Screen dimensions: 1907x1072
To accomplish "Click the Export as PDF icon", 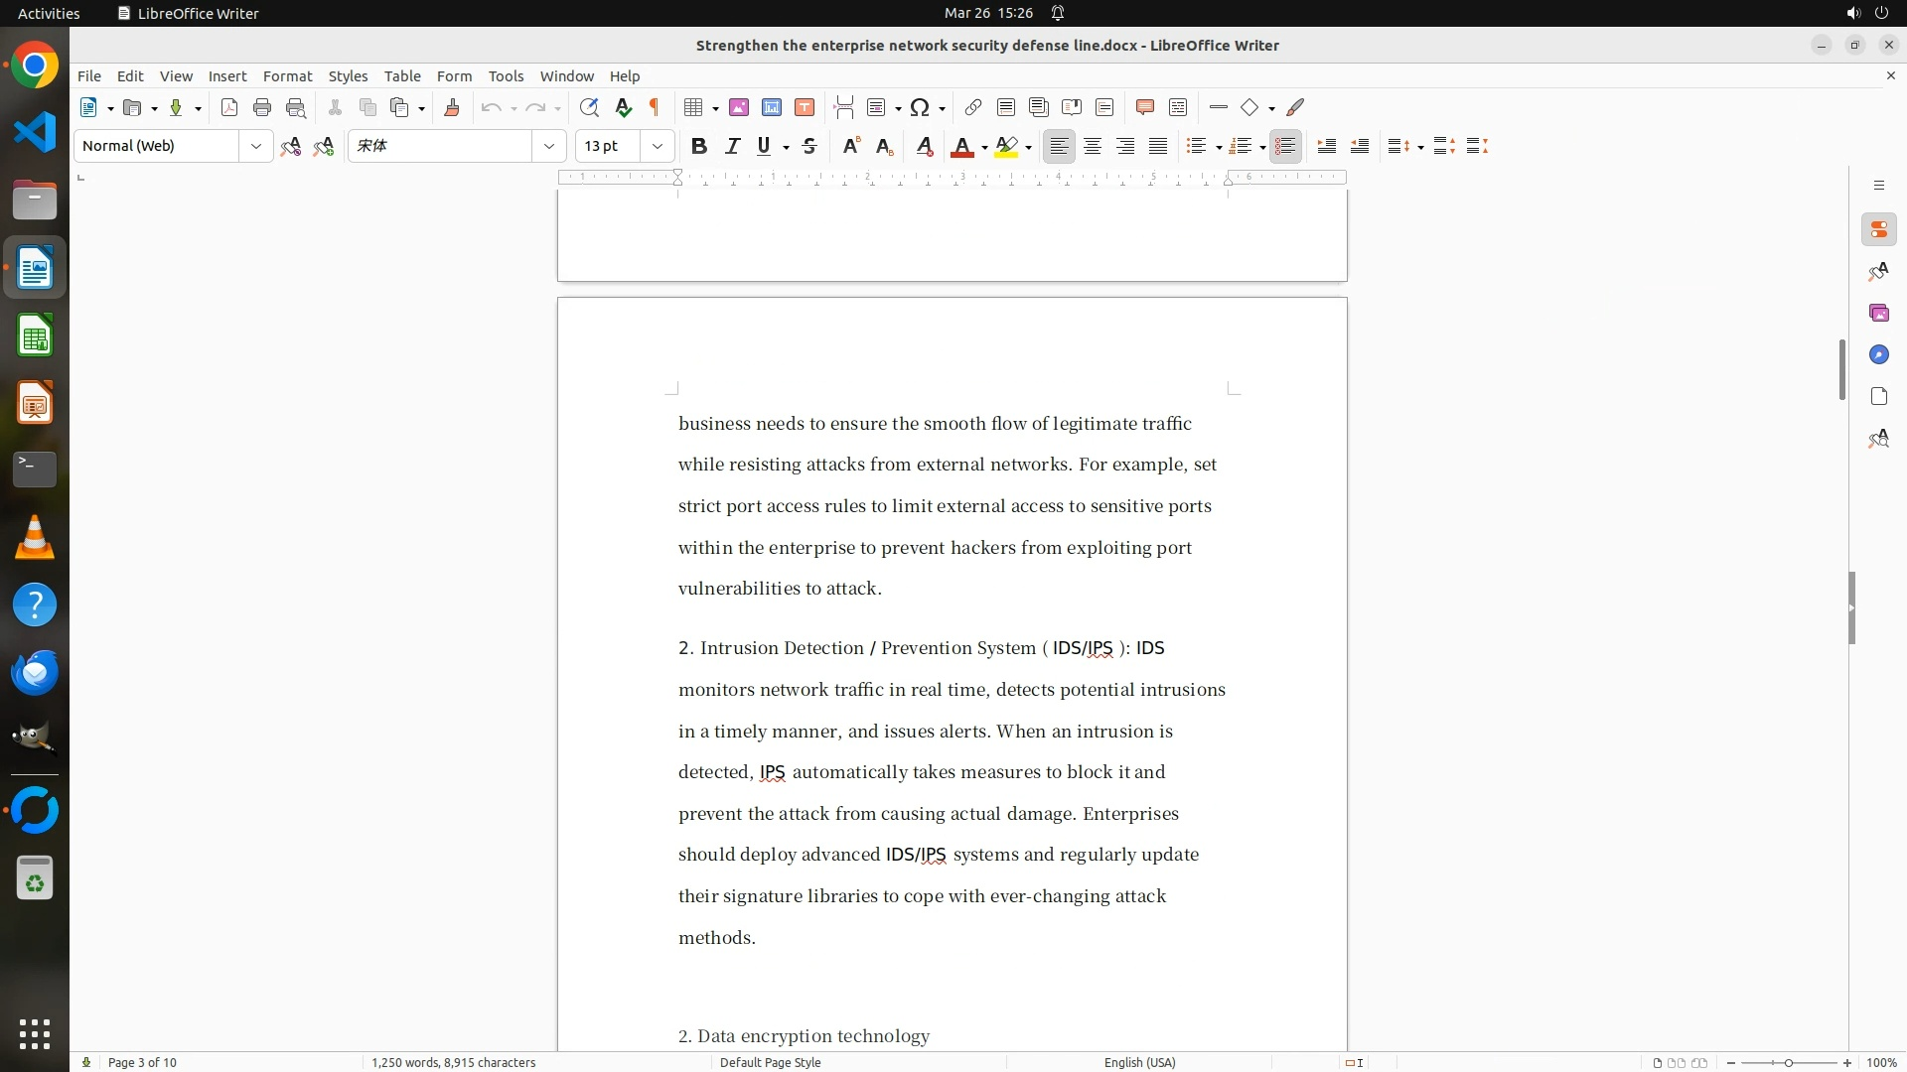I will pyautogui.click(x=229, y=107).
